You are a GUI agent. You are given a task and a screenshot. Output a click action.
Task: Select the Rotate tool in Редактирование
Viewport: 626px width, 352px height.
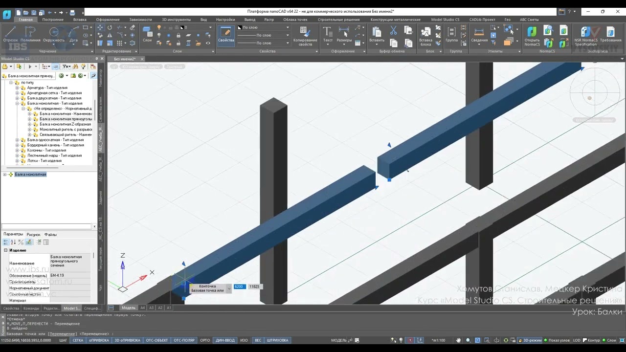(x=110, y=28)
